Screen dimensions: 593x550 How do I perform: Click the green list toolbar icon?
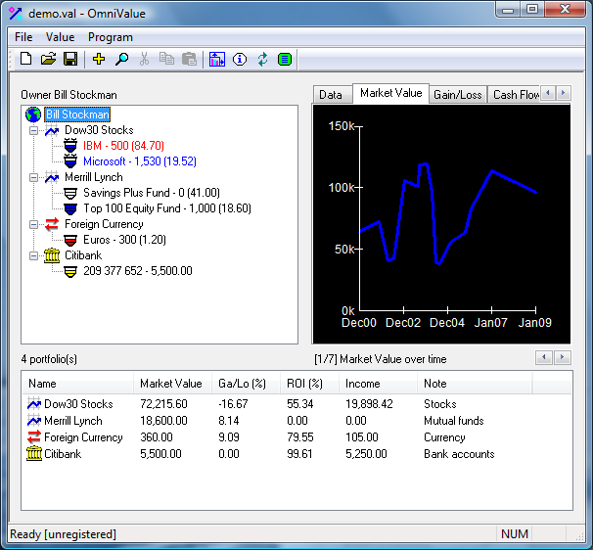[285, 59]
